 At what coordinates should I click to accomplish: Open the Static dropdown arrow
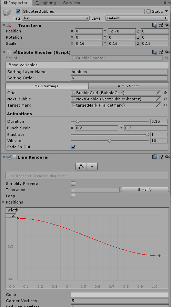(x=167, y=11)
